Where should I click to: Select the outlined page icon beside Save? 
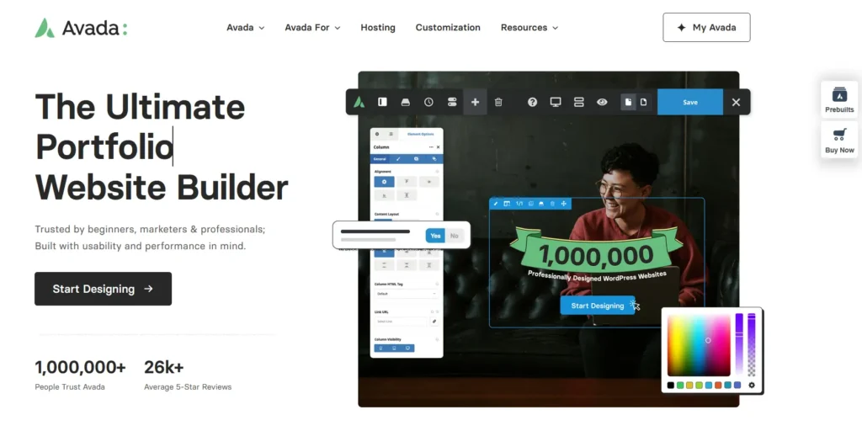[x=643, y=102]
